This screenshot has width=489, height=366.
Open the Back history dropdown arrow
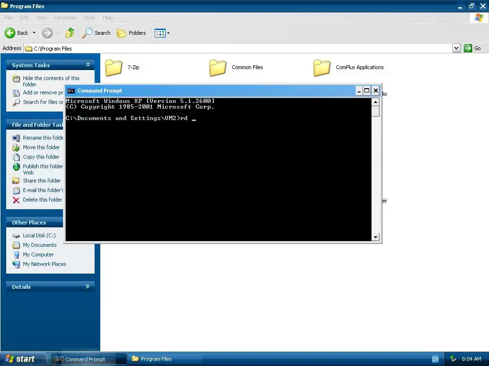[34, 33]
